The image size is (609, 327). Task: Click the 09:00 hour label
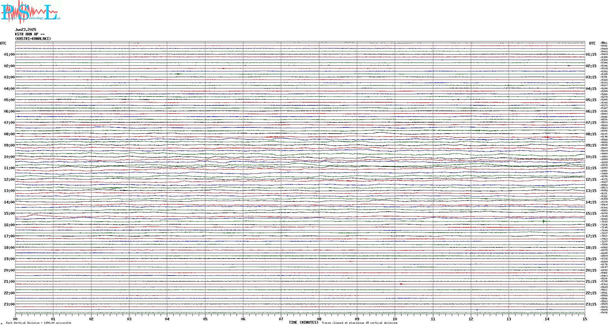tap(9, 145)
